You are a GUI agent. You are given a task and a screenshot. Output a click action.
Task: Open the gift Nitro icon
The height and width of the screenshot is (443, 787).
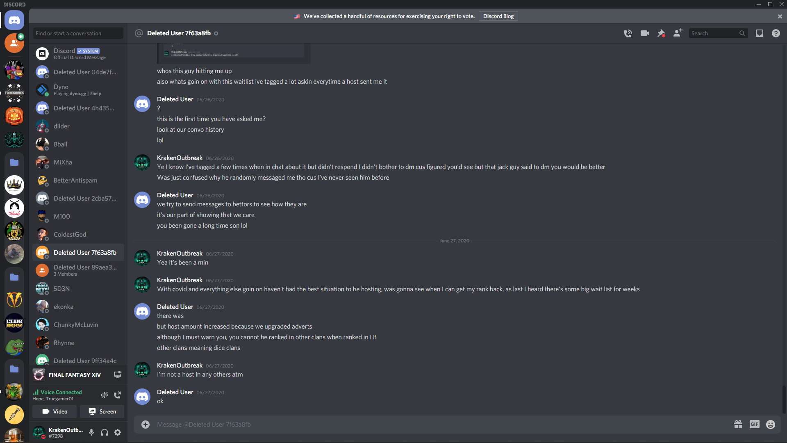click(x=738, y=425)
